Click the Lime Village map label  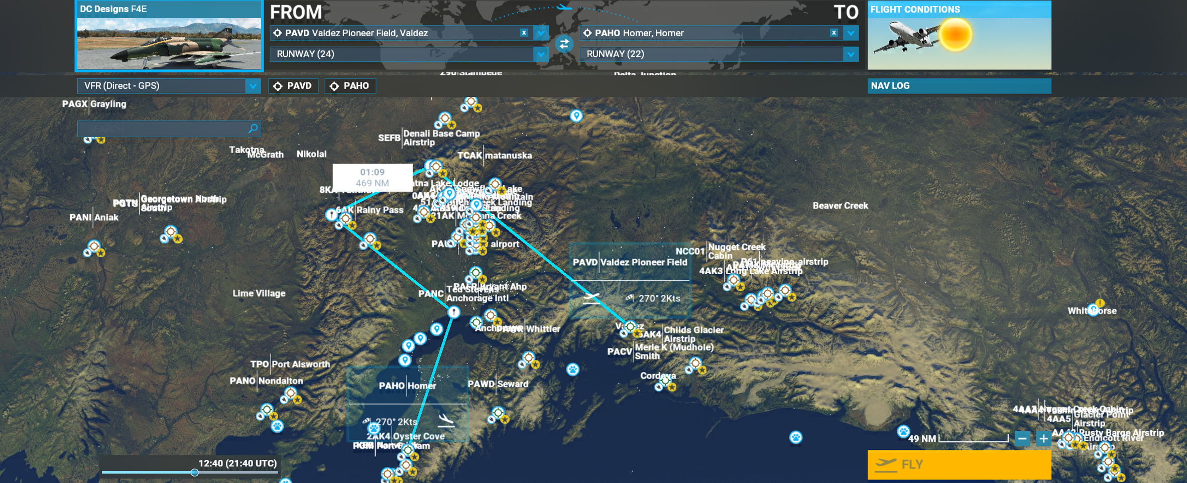259,293
